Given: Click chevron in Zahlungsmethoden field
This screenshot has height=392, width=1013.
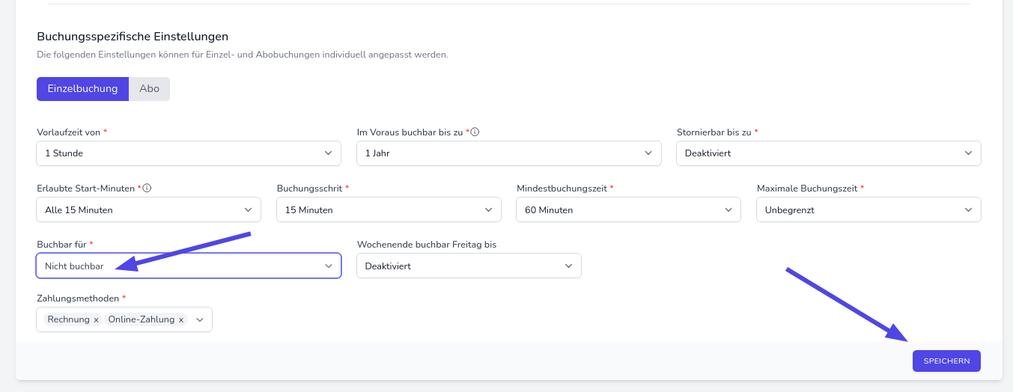Looking at the screenshot, I should click(200, 319).
